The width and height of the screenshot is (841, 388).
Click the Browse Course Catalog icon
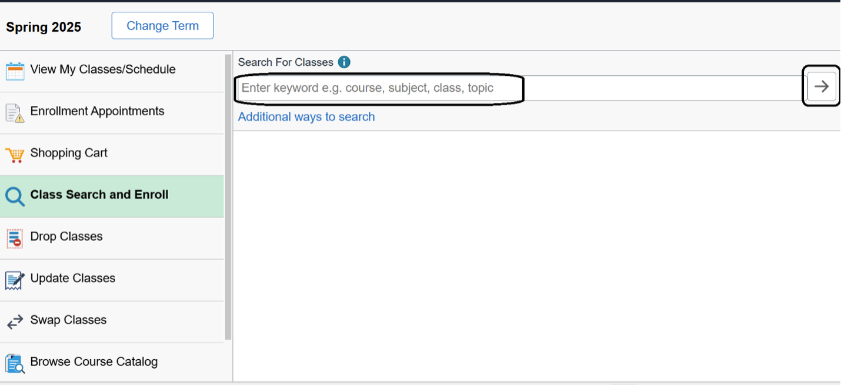click(15, 363)
